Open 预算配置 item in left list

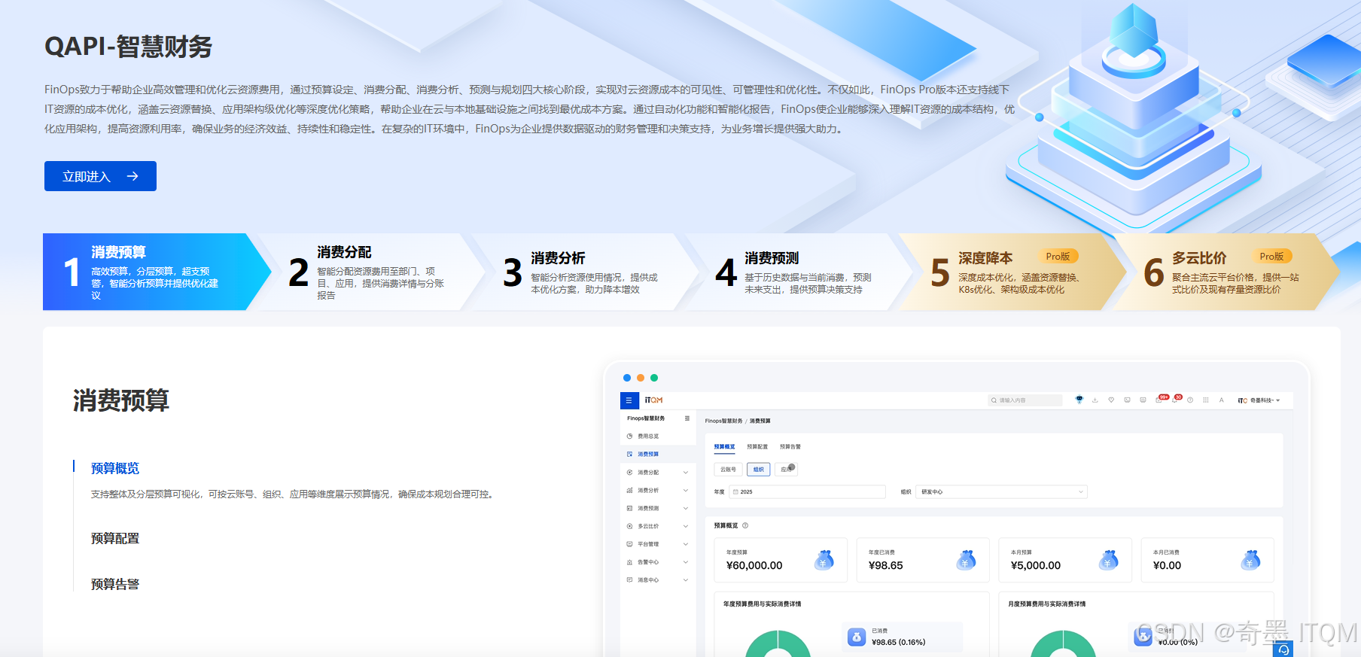tap(115, 538)
